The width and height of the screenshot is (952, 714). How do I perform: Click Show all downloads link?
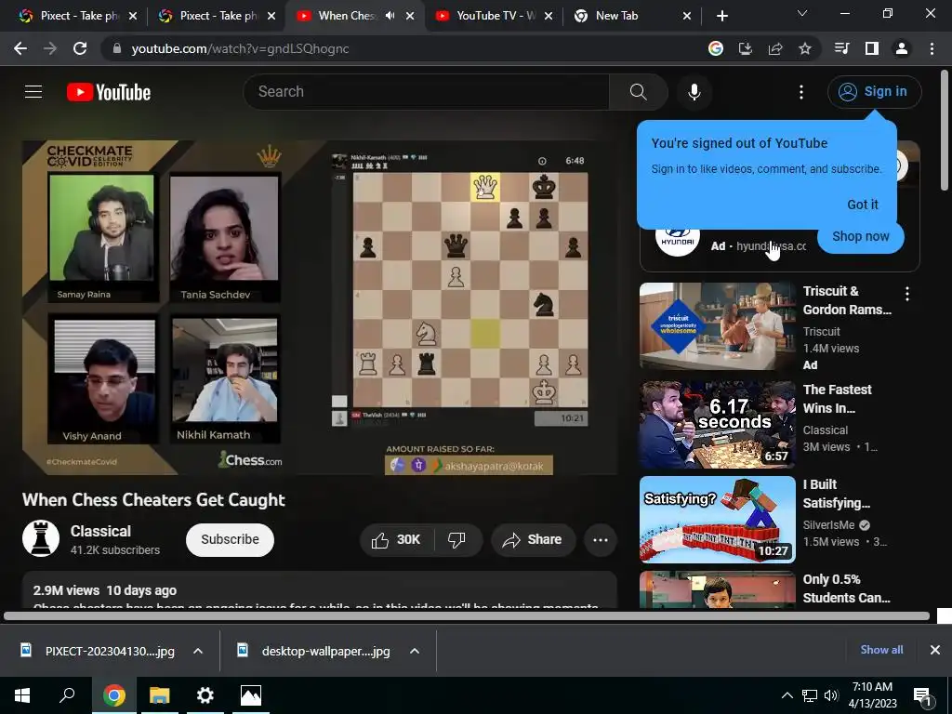[x=881, y=650]
